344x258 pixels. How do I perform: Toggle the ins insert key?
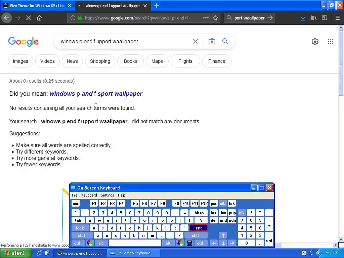[x=213, y=213]
